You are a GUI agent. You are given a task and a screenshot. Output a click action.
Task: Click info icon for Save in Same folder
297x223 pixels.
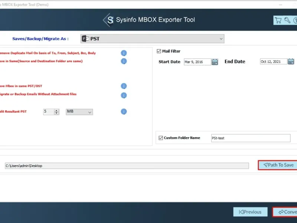click(124, 61)
